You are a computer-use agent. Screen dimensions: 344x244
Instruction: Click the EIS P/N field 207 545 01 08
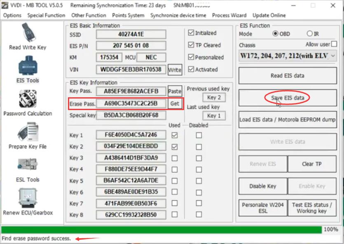(x=131, y=46)
